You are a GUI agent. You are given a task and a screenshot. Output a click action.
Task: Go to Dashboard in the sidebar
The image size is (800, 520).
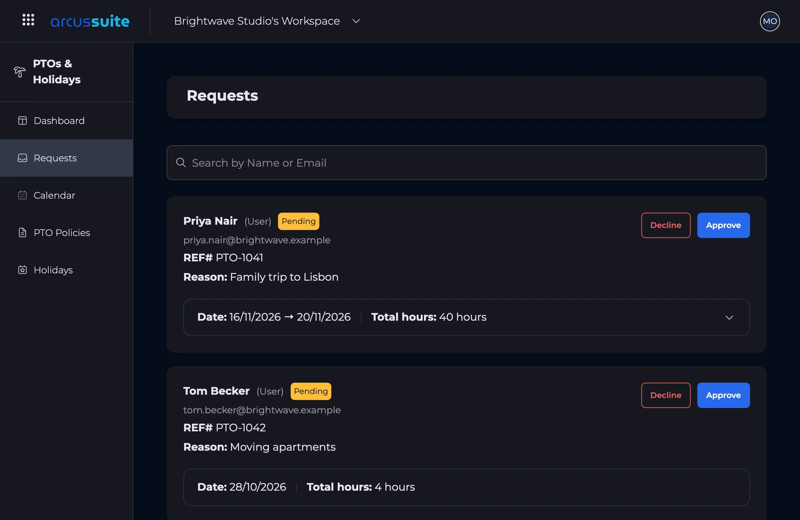point(67,121)
